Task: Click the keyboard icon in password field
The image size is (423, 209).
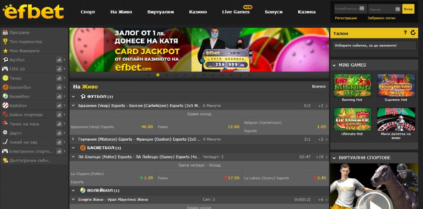Action: coord(398,9)
